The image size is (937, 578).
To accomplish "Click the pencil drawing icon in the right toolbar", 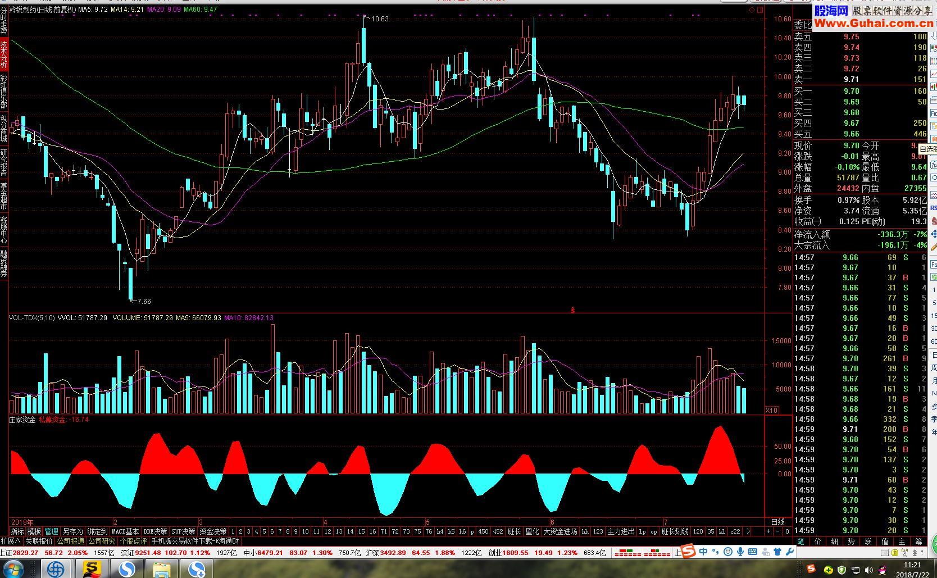I will pyautogui.click(x=934, y=246).
